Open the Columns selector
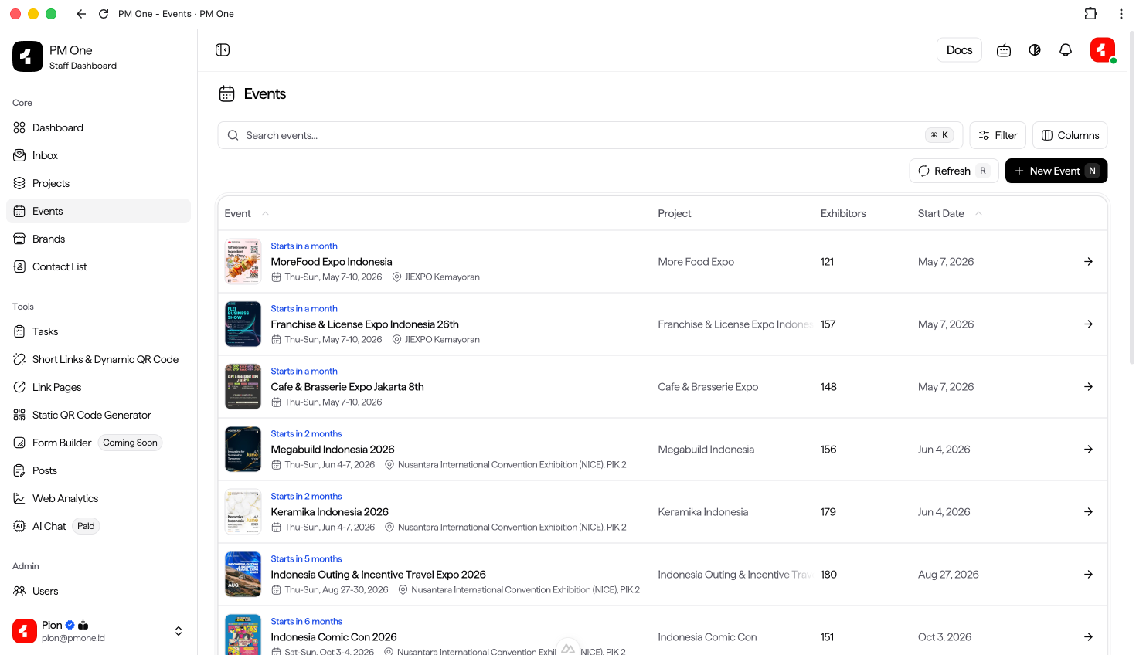The height and width of the screenshot is (655, 1136). 1070,134
